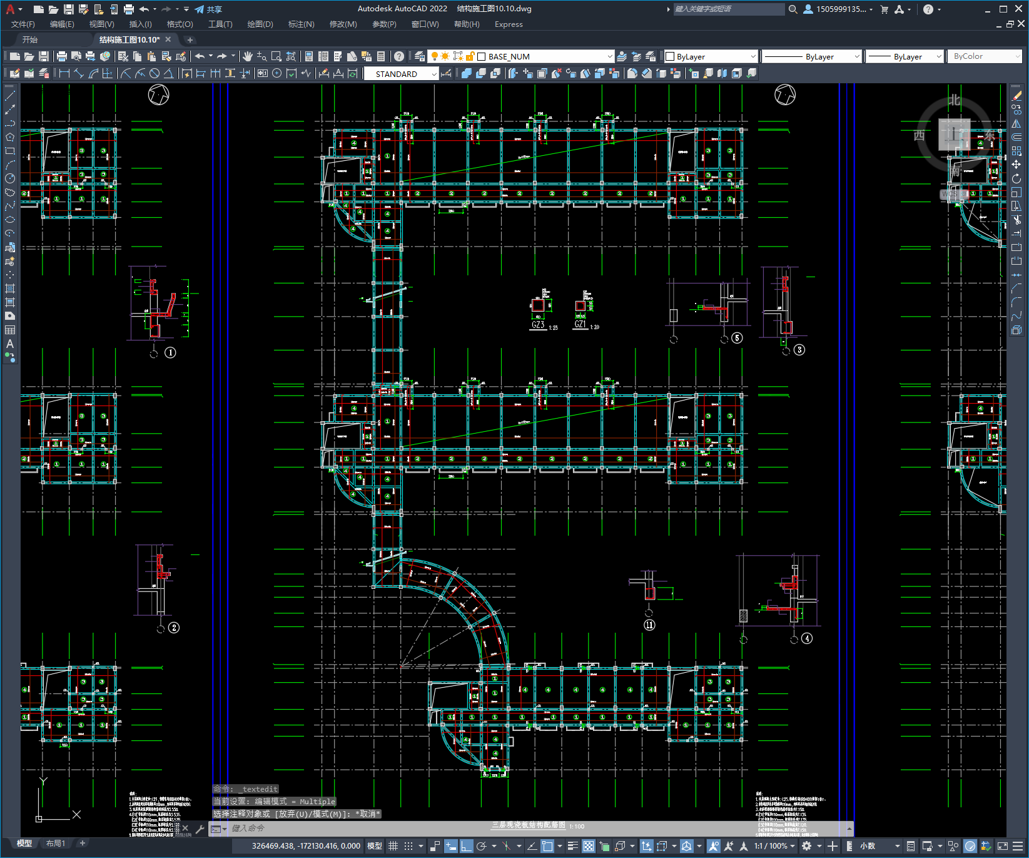Click the white color swatch beside ByLayer
The image size is (1029, 858).
pos(670,56)
